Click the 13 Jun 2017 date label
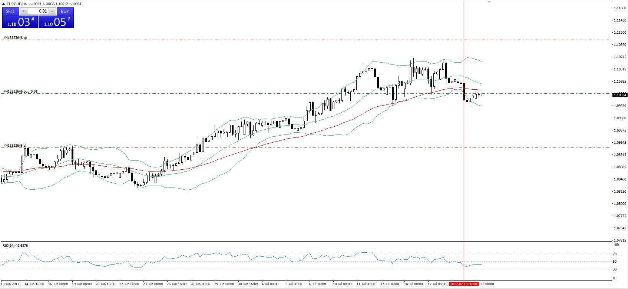628x289 pixels. point(10,284)
